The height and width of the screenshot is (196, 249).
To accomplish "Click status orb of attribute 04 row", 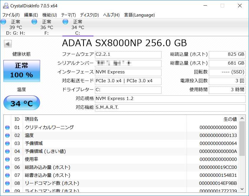I will 7,151.
